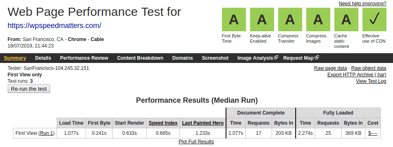Screen dimensions: 393x147
Task: Click the Last Painted Hero value 1.233s
Action: pyautogui.click(x=203, y=133)
